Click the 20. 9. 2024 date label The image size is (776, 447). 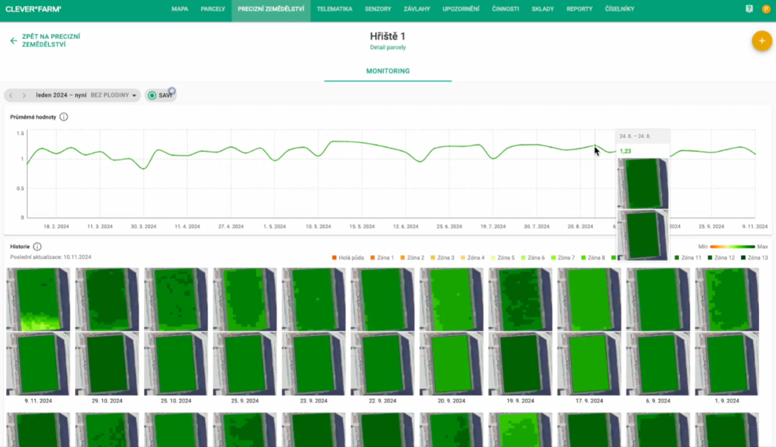451,401
